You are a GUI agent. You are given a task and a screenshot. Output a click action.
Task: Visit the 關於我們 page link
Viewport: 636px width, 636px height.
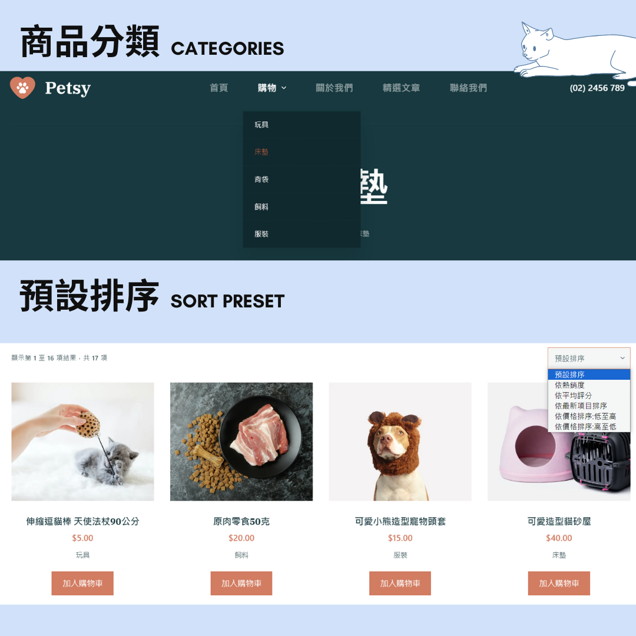pyautogui.click(x=334, y=88)
